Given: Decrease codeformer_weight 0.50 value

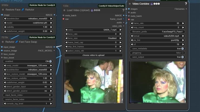Looking at the screenshot, I should click(5, 31).
